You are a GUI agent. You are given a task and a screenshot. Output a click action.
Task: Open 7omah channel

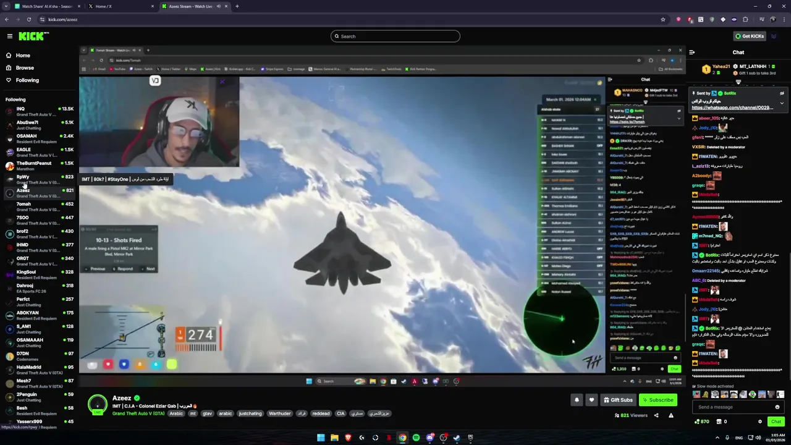pyautogui.click(x=40, y=206)
